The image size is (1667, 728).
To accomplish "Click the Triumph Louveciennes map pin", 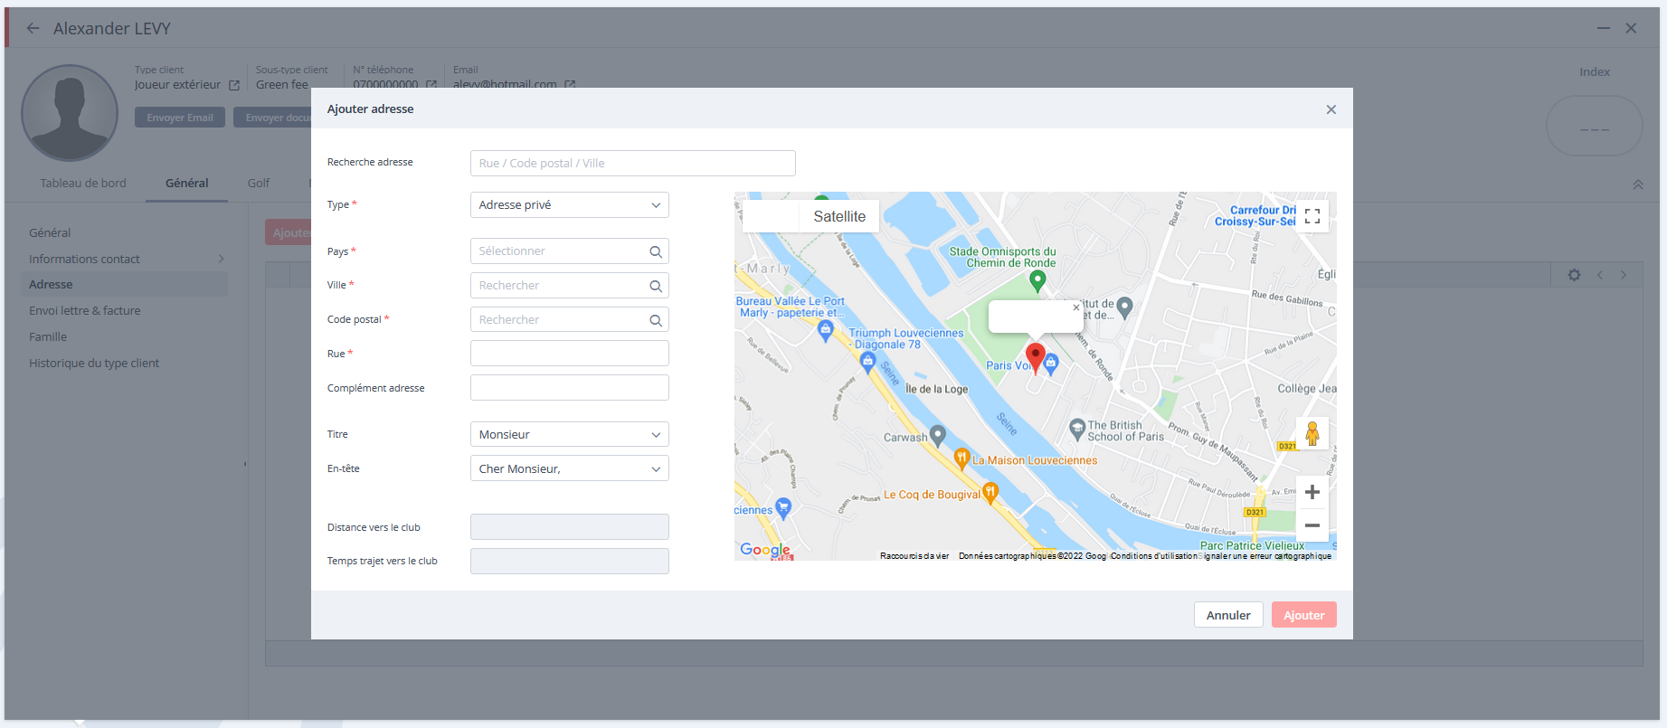I will 867,363.
